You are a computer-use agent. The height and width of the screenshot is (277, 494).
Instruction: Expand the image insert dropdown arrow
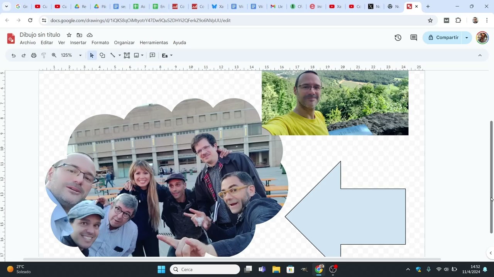[142, 55]
